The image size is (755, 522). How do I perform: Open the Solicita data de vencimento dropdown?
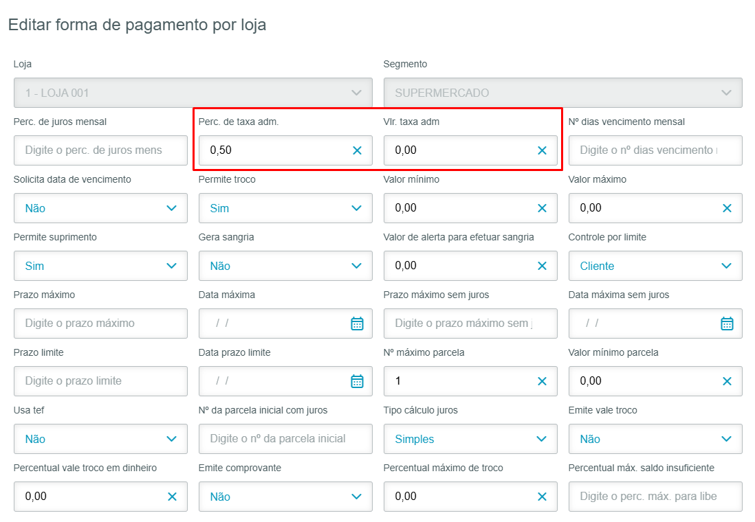point(100,208)
